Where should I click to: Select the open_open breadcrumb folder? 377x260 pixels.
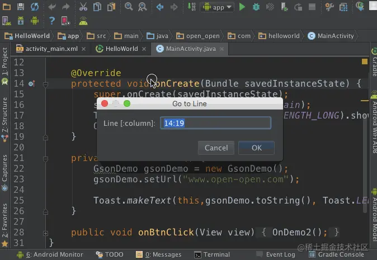click(x=198, y=36)
